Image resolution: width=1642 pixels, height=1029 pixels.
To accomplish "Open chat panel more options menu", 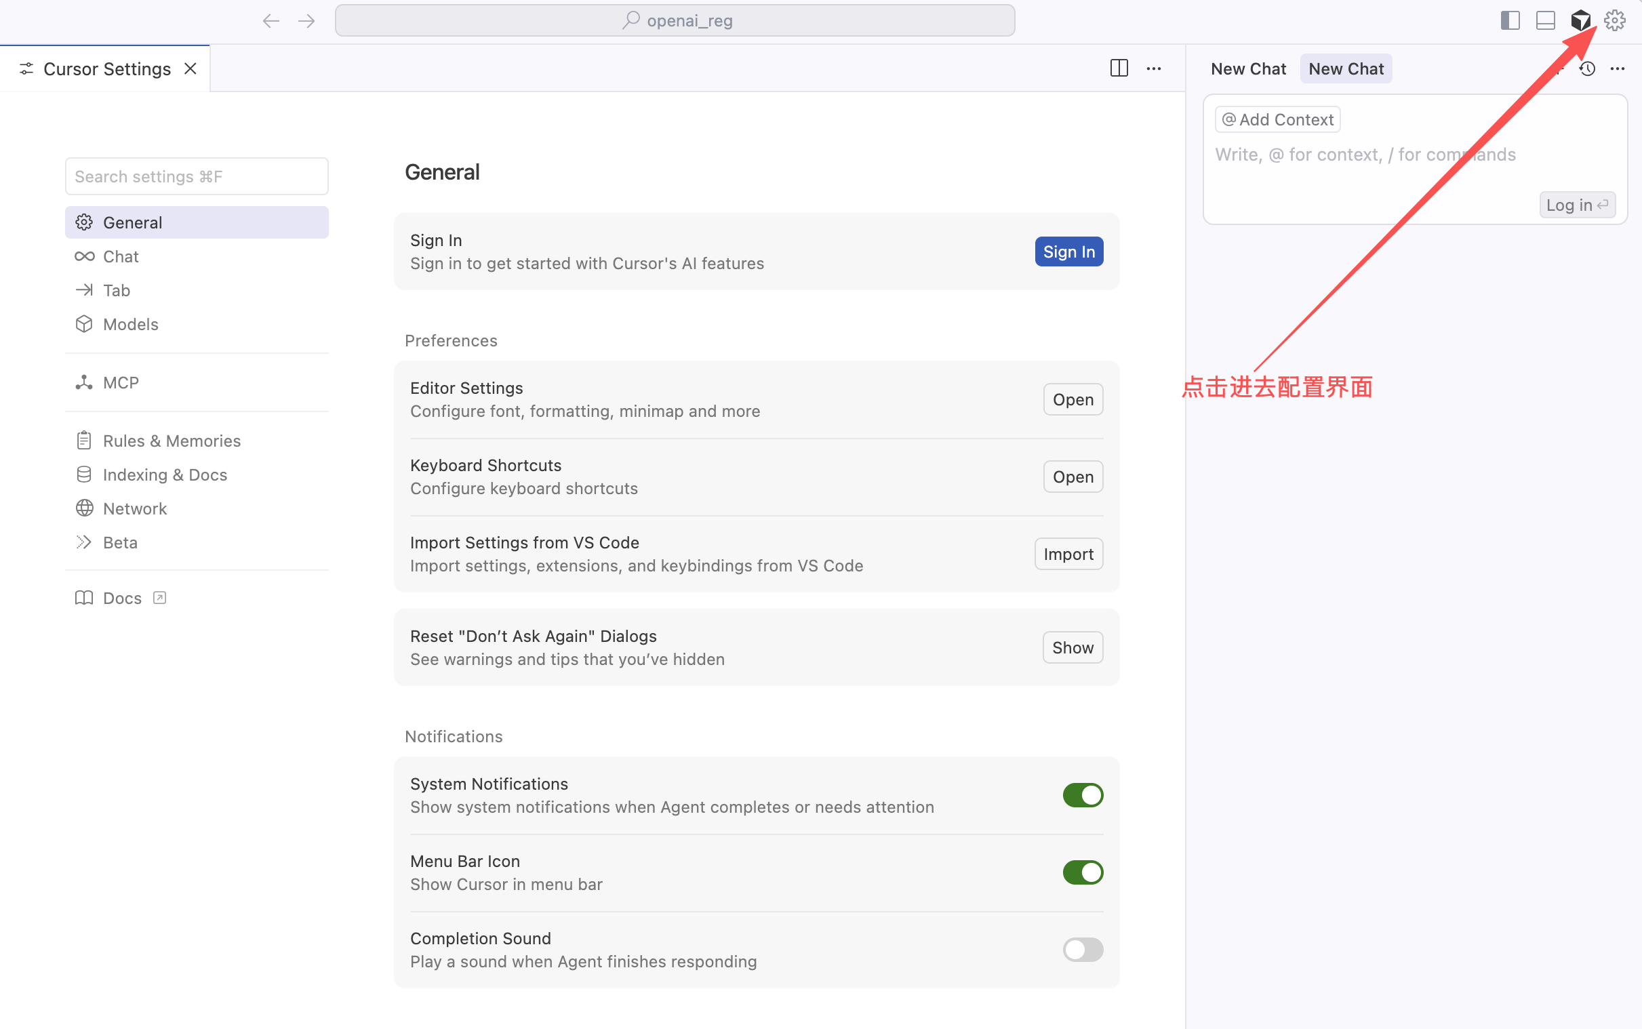I will pyautogui.click(x=1618, y=68).
